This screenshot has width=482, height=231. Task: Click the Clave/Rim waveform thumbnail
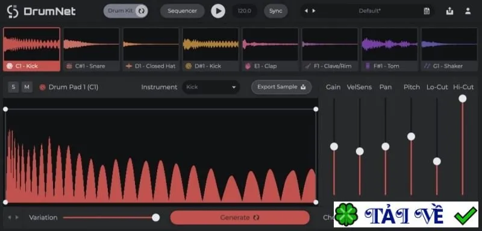330,45
